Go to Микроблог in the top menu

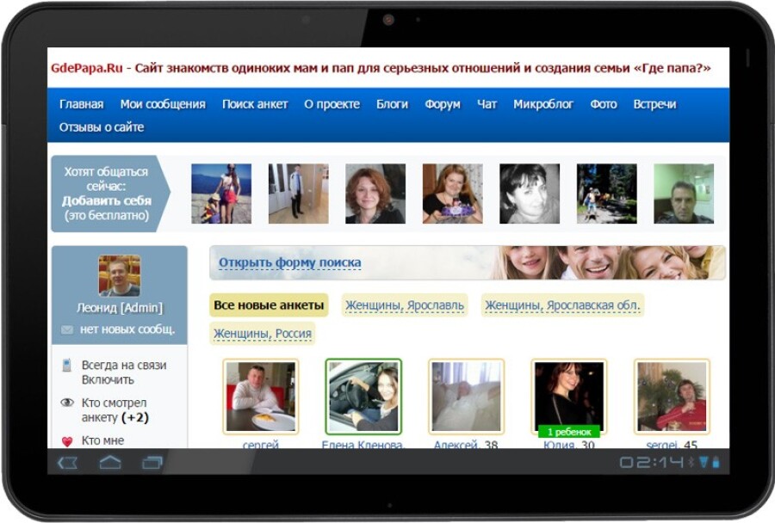[x=543, y=104]
